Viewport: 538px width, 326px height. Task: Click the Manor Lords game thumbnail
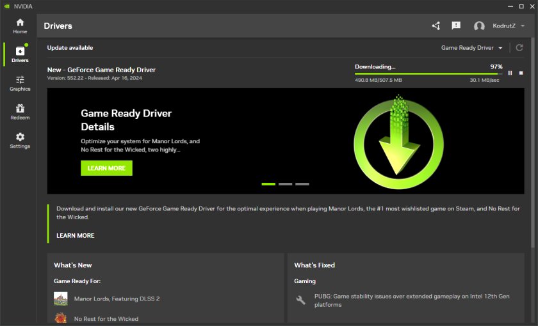(x=61, y=299)
